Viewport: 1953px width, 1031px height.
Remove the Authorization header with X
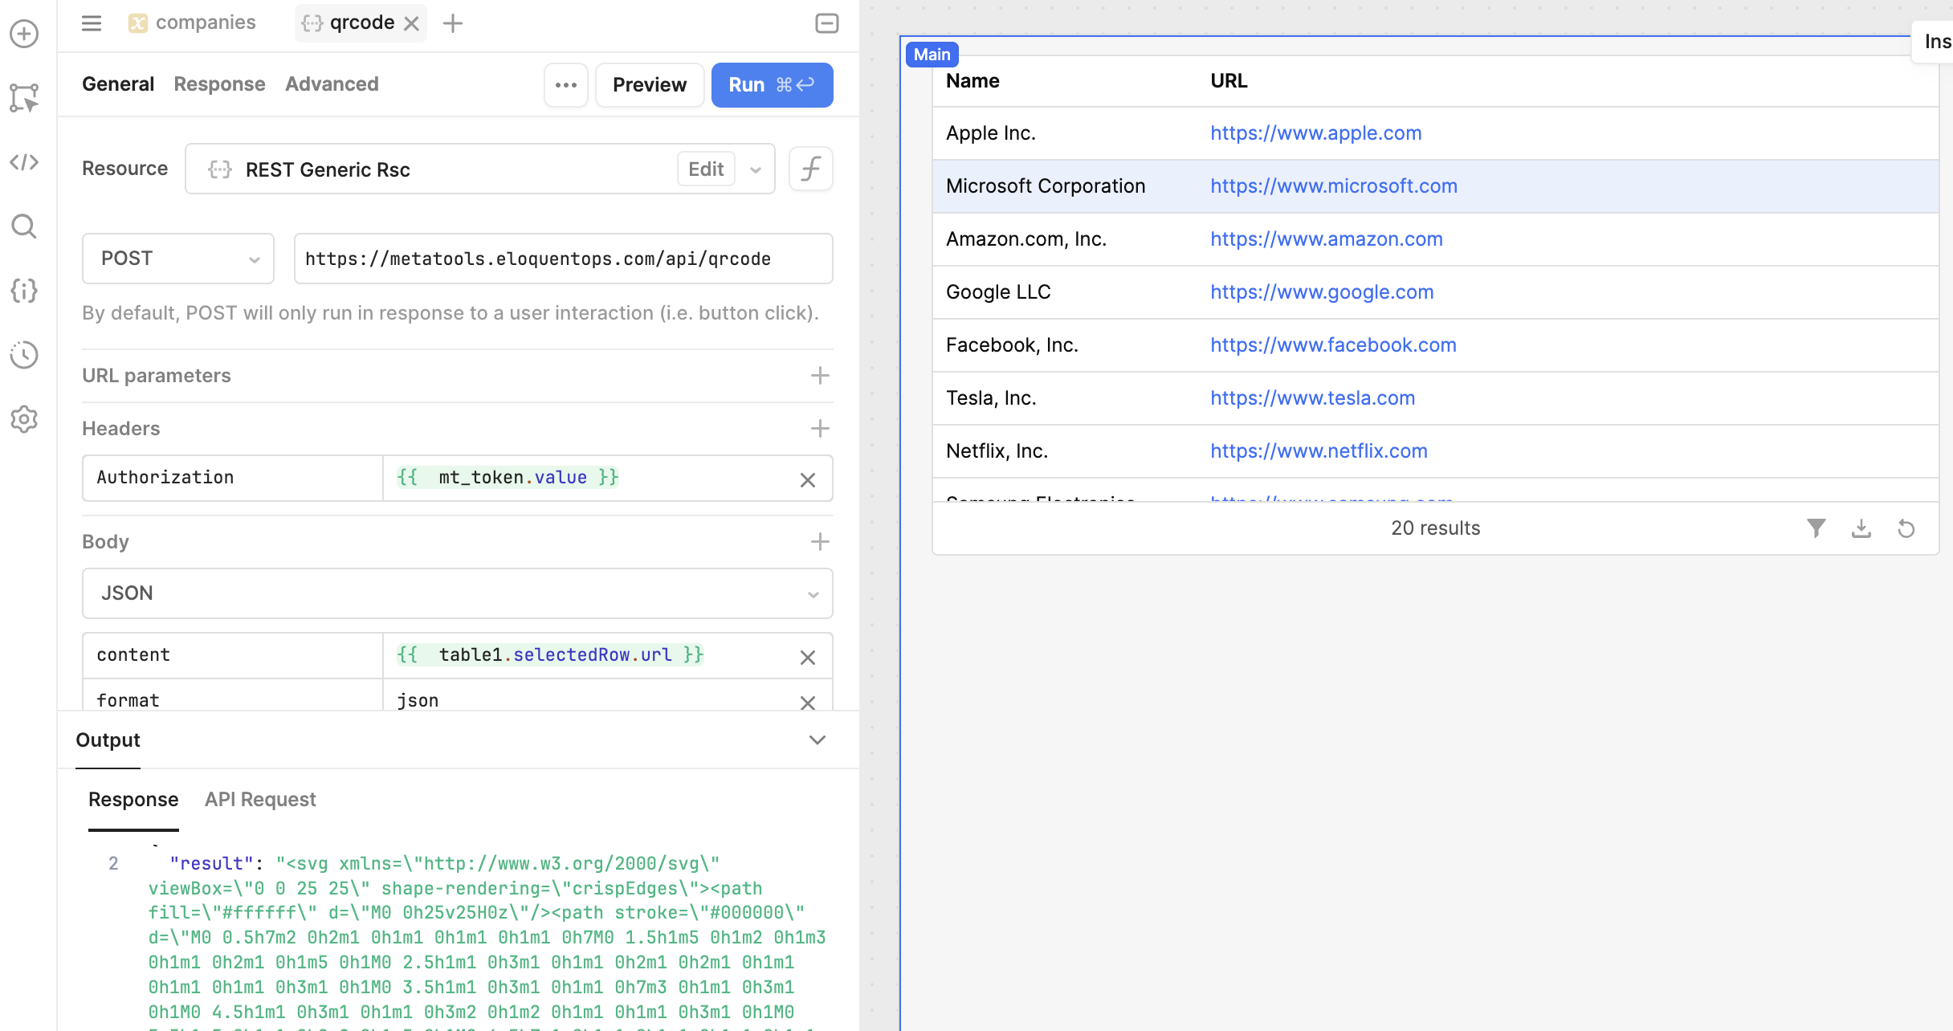click(x=808, y=479)
